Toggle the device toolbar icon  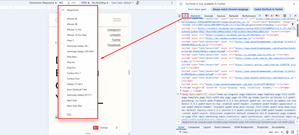(x=185, y=16)
